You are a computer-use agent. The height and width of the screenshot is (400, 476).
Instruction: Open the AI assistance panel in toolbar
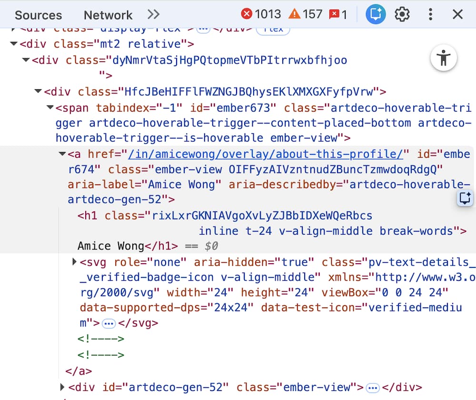[375, 14]
